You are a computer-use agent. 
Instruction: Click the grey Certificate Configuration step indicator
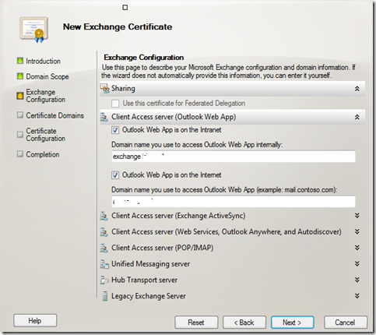[x=20, y=135]
